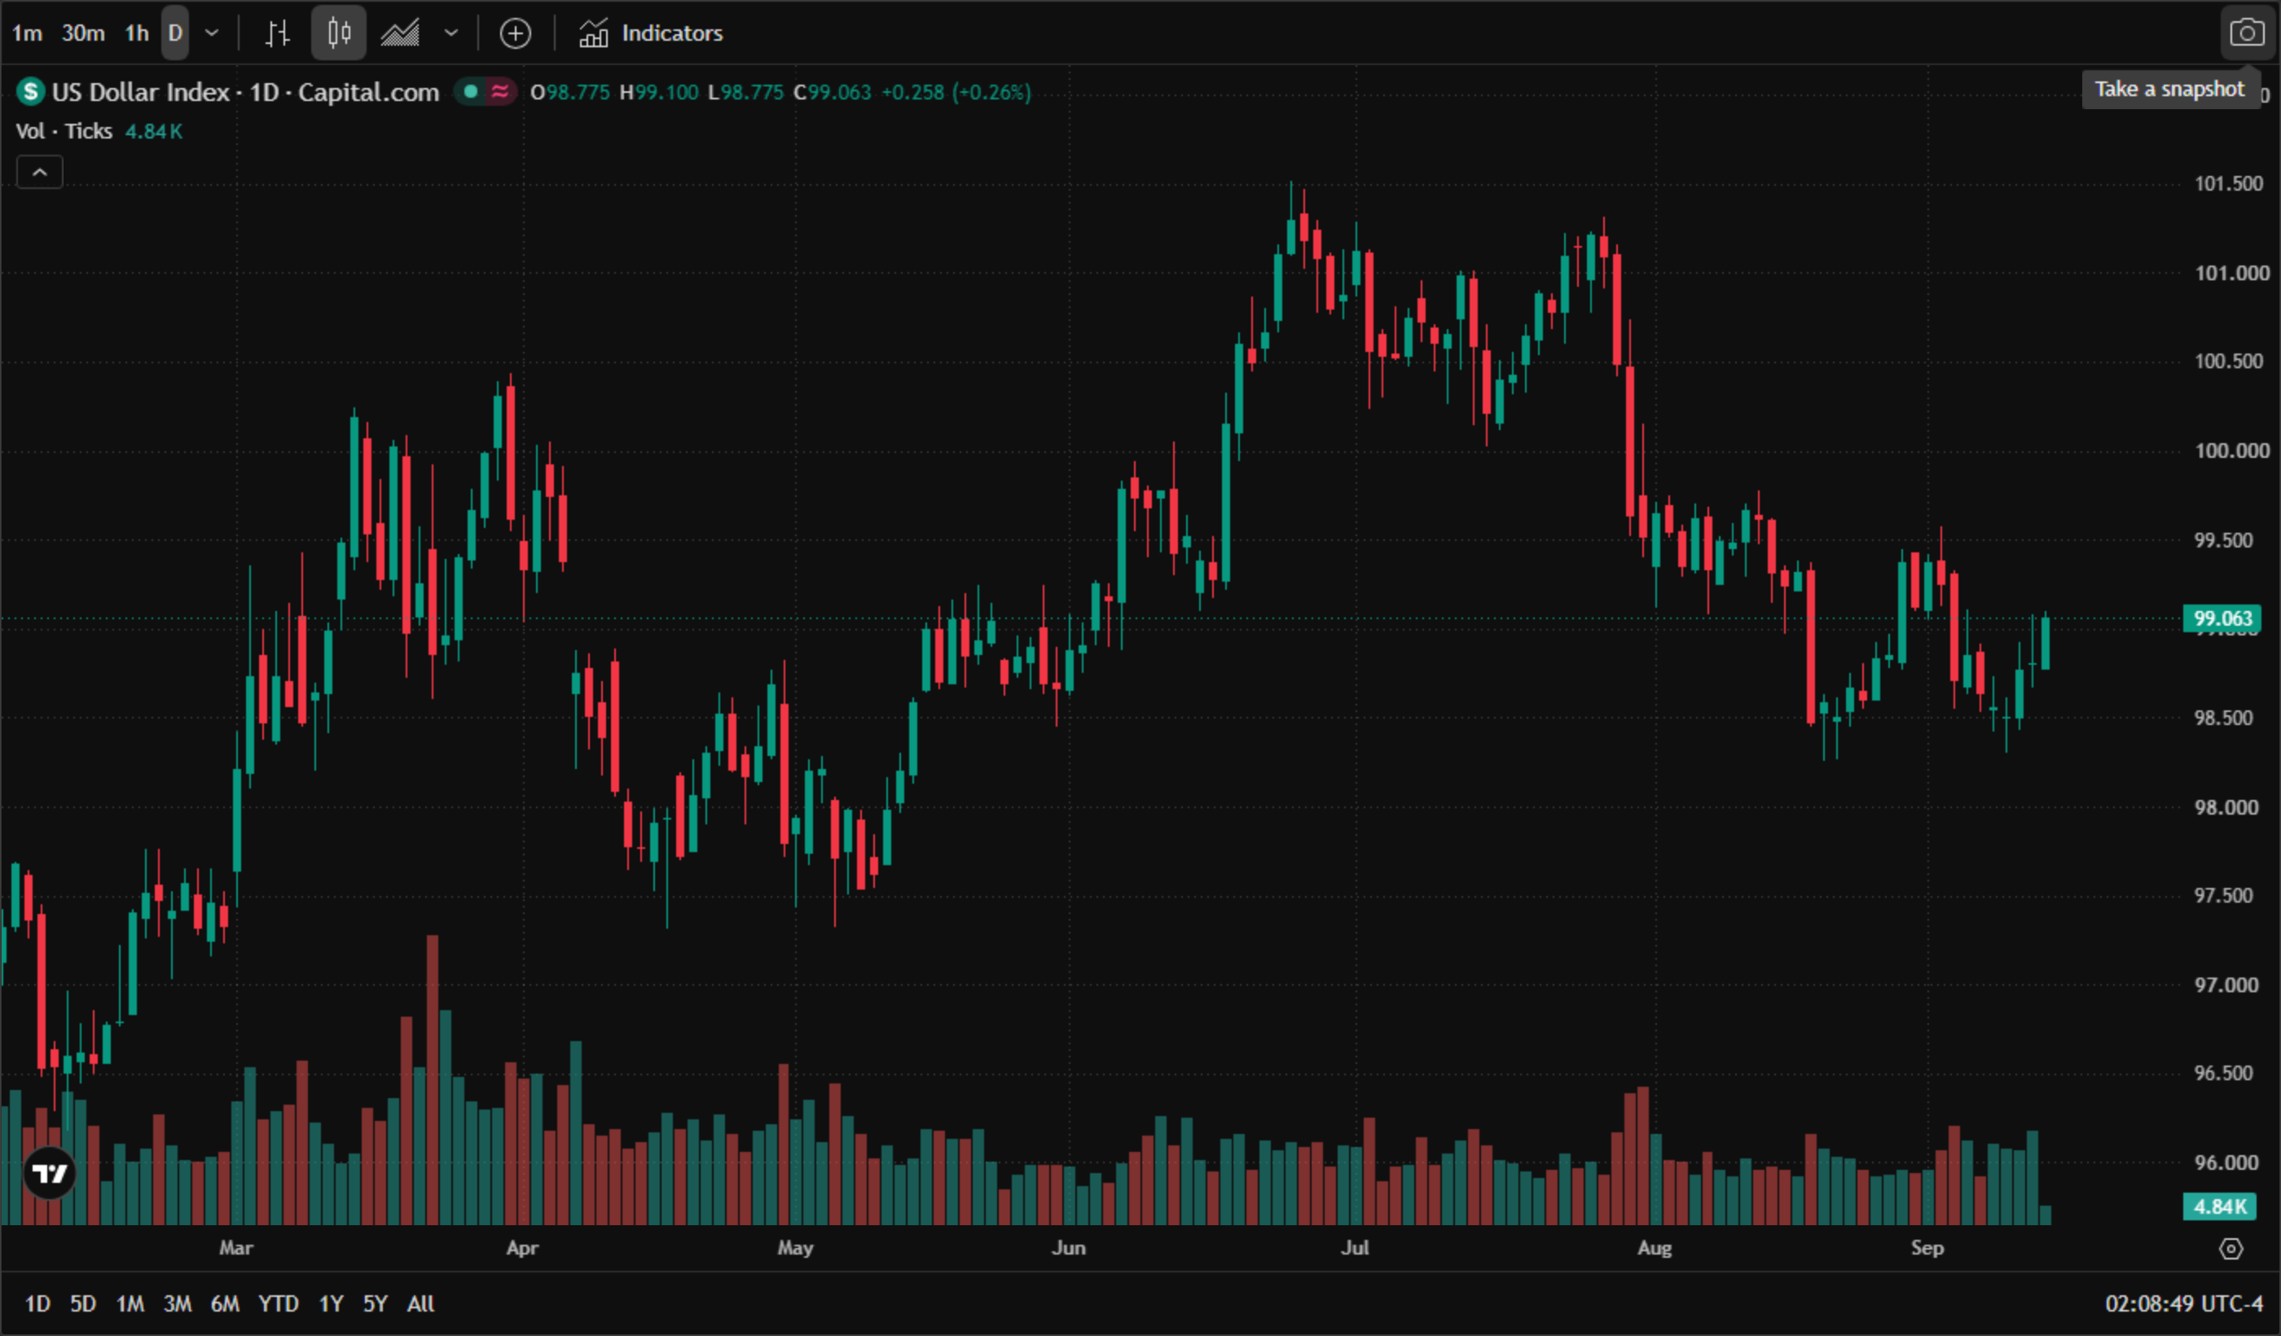
Task: Click the closing value C99.063 in legend
Action: point(832,92)
